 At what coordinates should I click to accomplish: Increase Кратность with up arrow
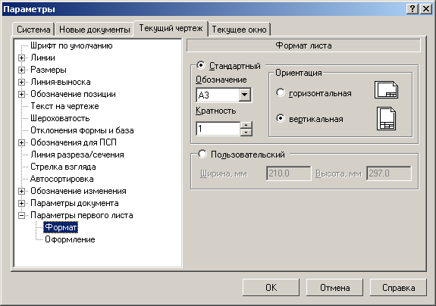[x=246, y=125]
